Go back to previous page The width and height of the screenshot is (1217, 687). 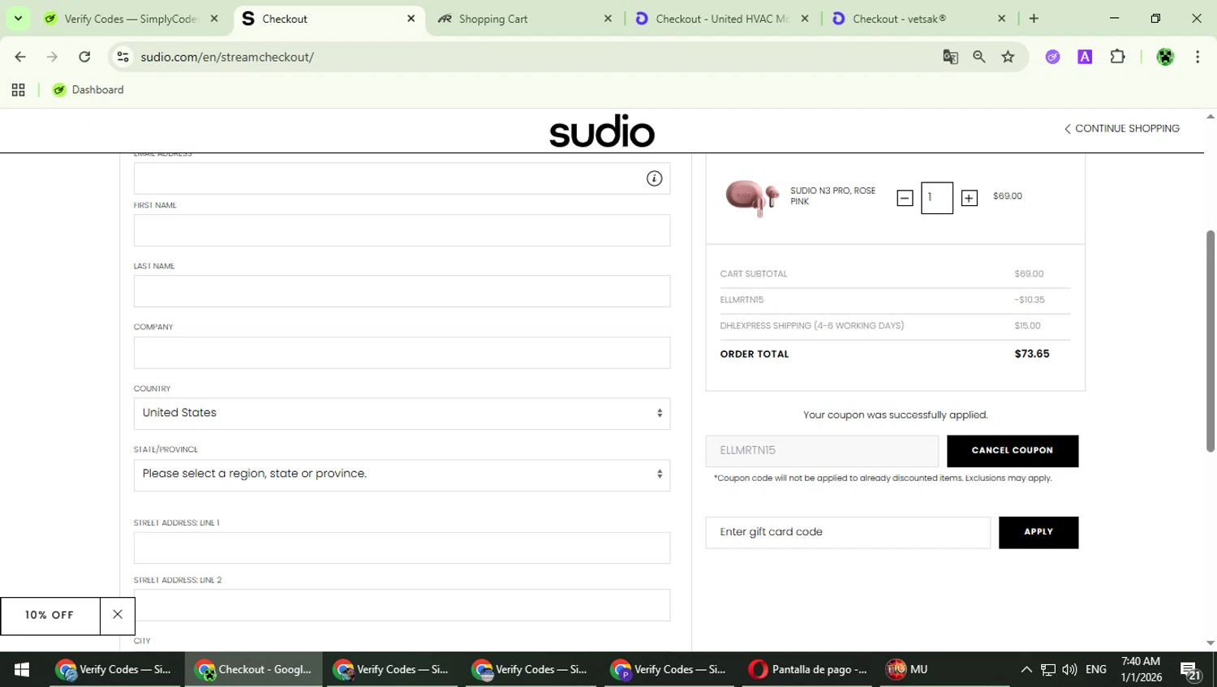20,57
